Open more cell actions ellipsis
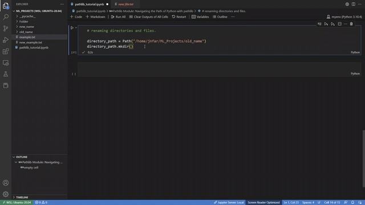 click(x=346, y=24)
